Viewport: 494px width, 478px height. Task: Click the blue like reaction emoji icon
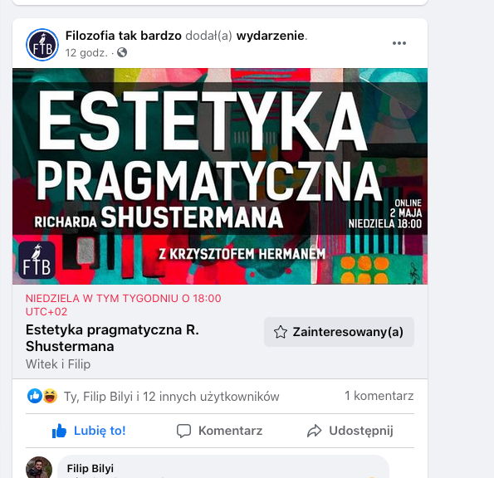pos(34,396)
